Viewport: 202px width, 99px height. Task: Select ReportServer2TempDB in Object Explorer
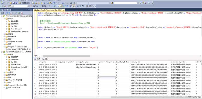click(x=19, y=31)
